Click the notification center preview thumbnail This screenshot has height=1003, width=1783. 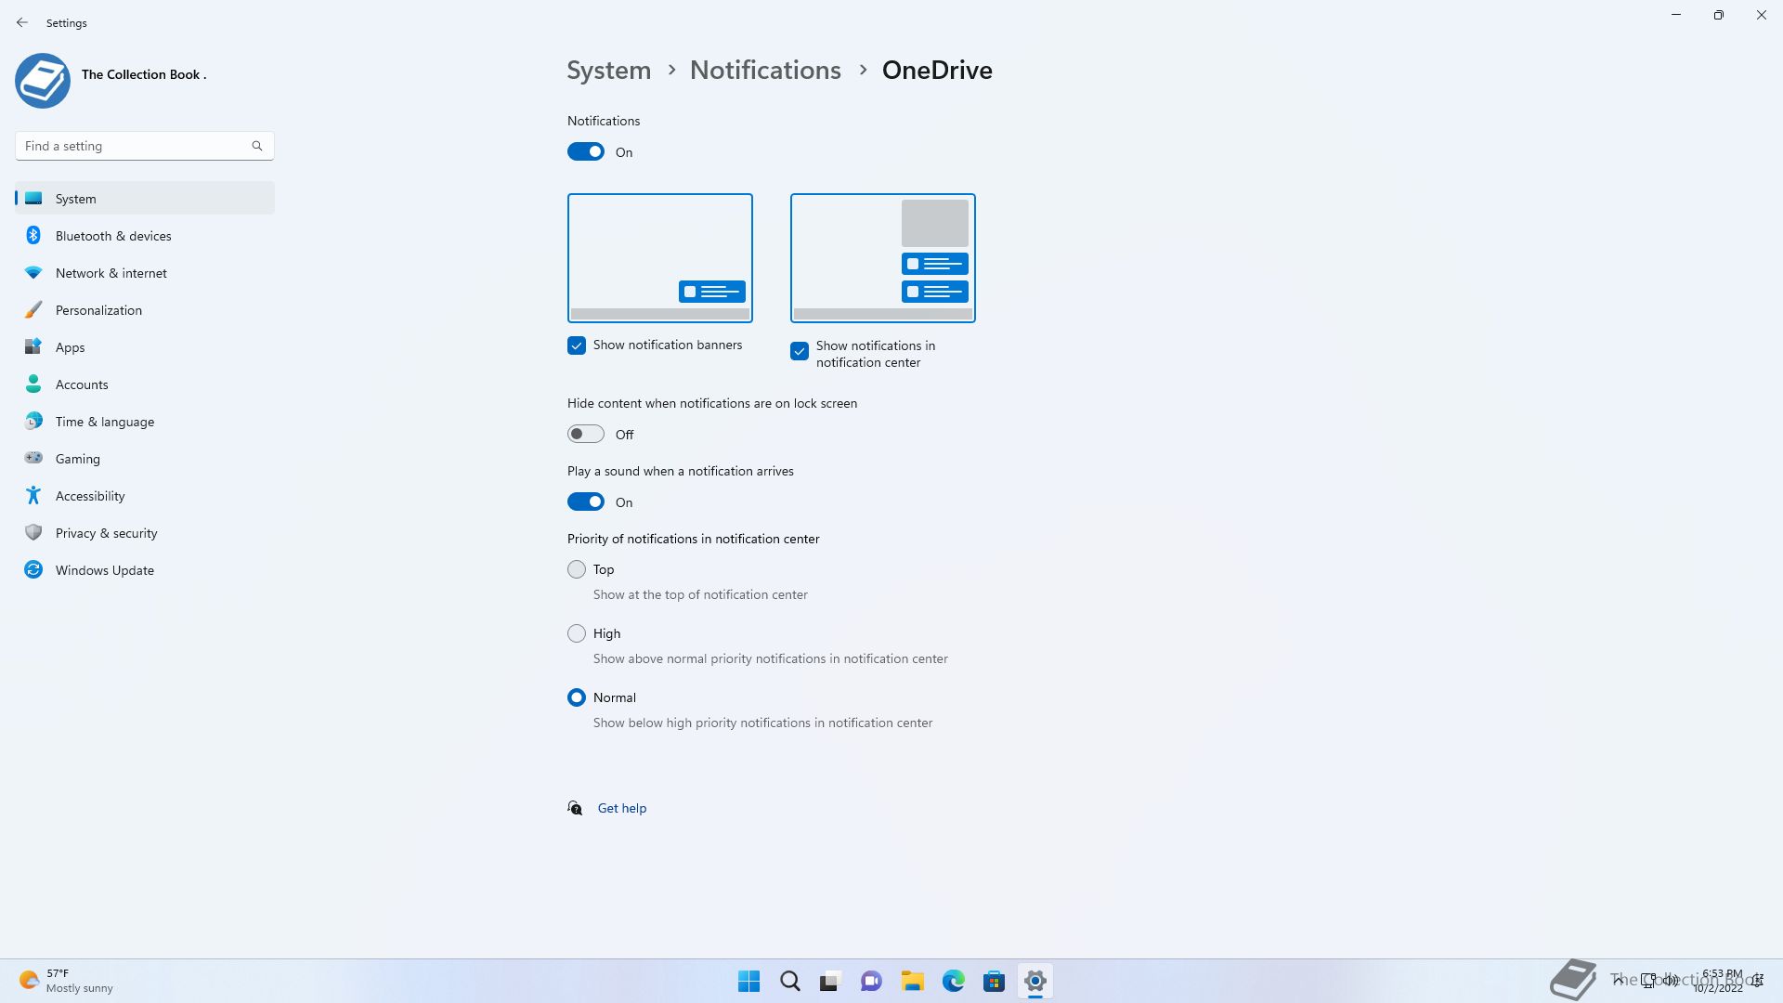click(883, 258)
